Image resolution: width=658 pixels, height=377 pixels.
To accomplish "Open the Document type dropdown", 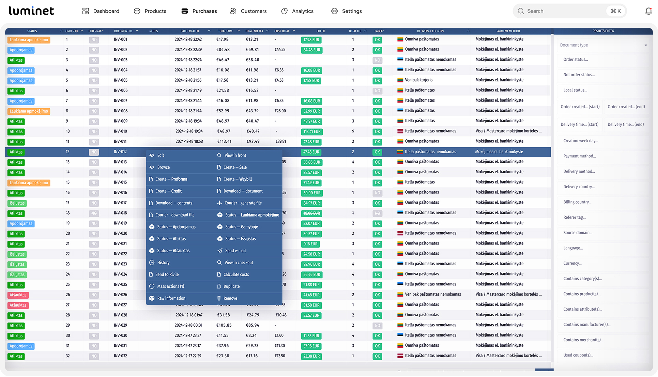I will click(x=603, y=45).
